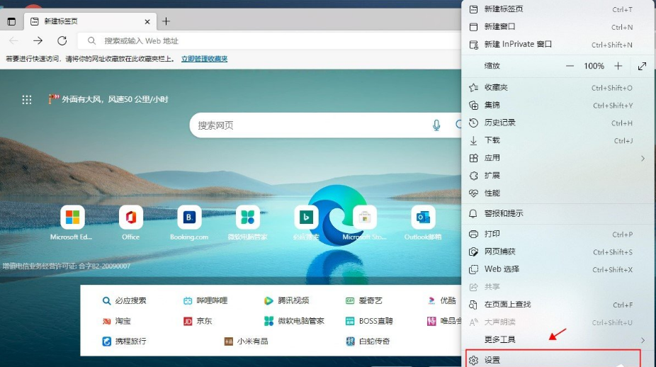Select 打印 menu item
656x367 pixels.
pyautogui.click(x=558, y=234)
